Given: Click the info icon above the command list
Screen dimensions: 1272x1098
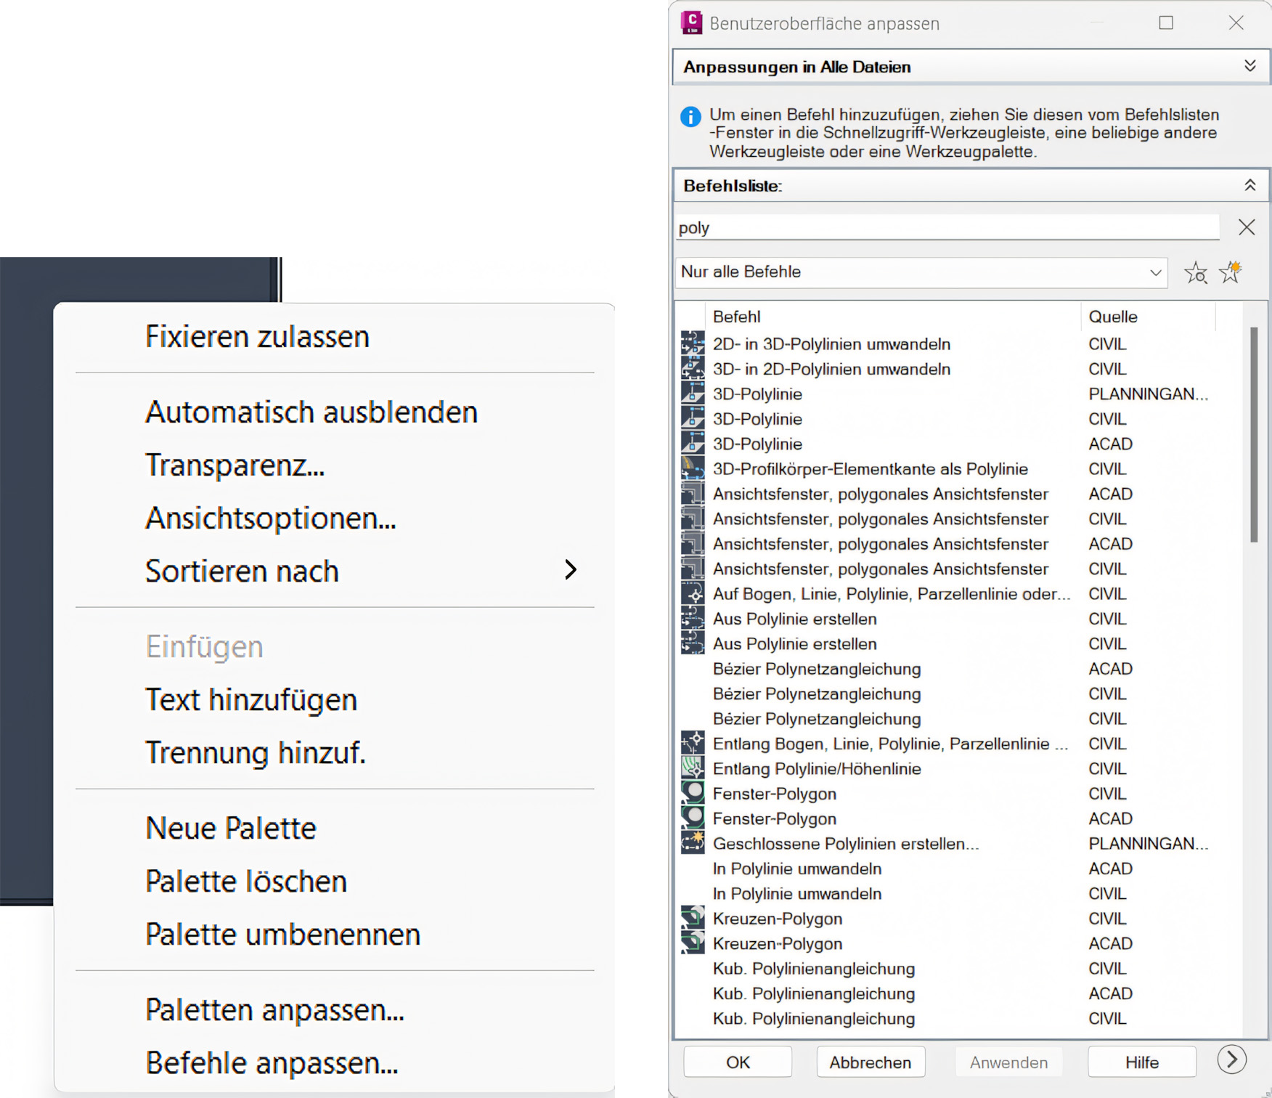Looking at the screenshot, I should [691, 117].
